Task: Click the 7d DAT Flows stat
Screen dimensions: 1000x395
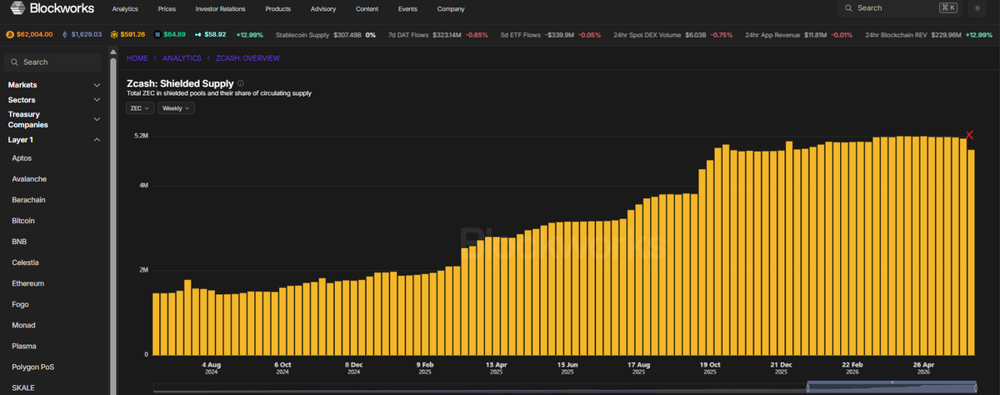Action: 437,34
